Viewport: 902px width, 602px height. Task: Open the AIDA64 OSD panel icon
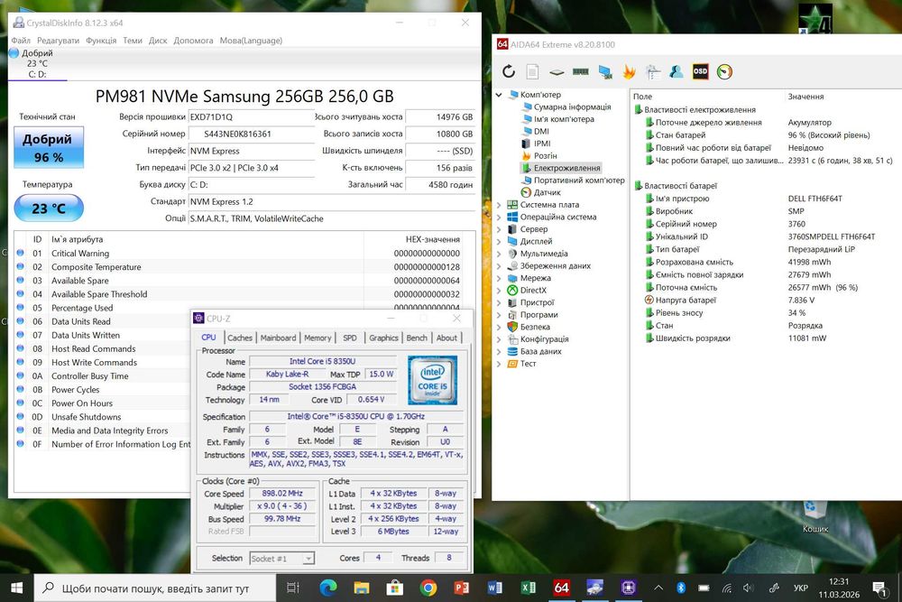click(x=700, y=71)
